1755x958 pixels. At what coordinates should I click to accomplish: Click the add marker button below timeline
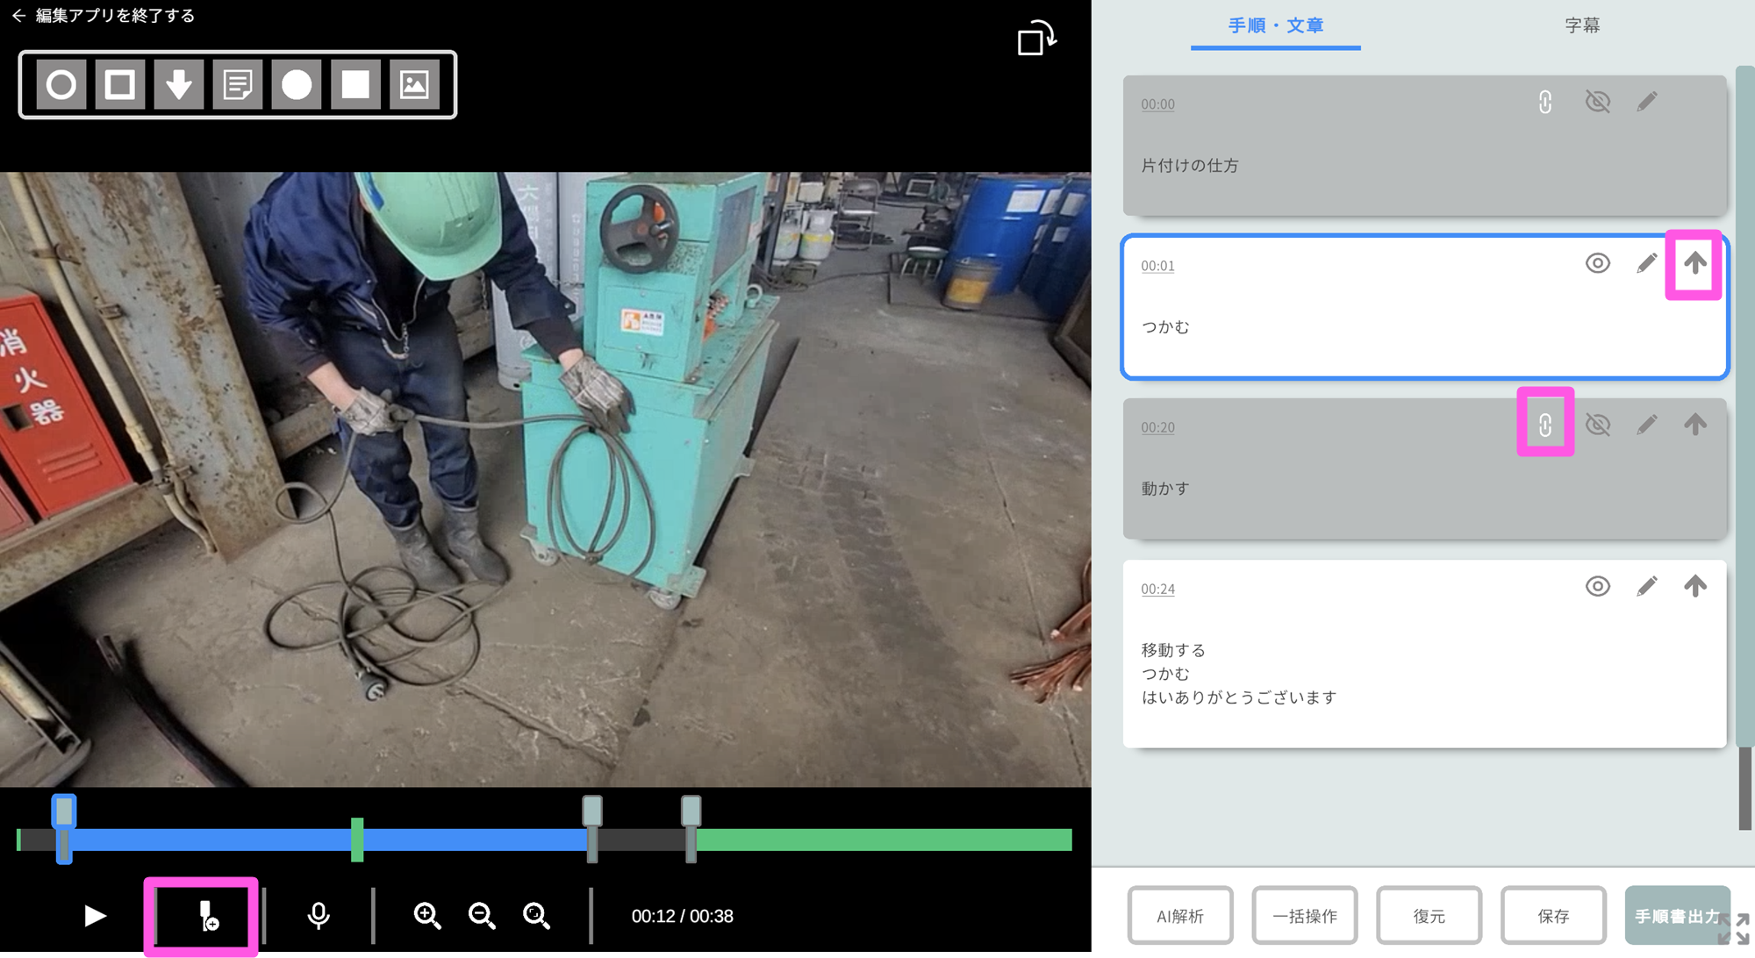[207, 917]
